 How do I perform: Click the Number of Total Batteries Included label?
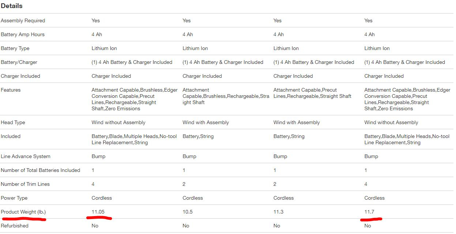click(x=40, y=170)
